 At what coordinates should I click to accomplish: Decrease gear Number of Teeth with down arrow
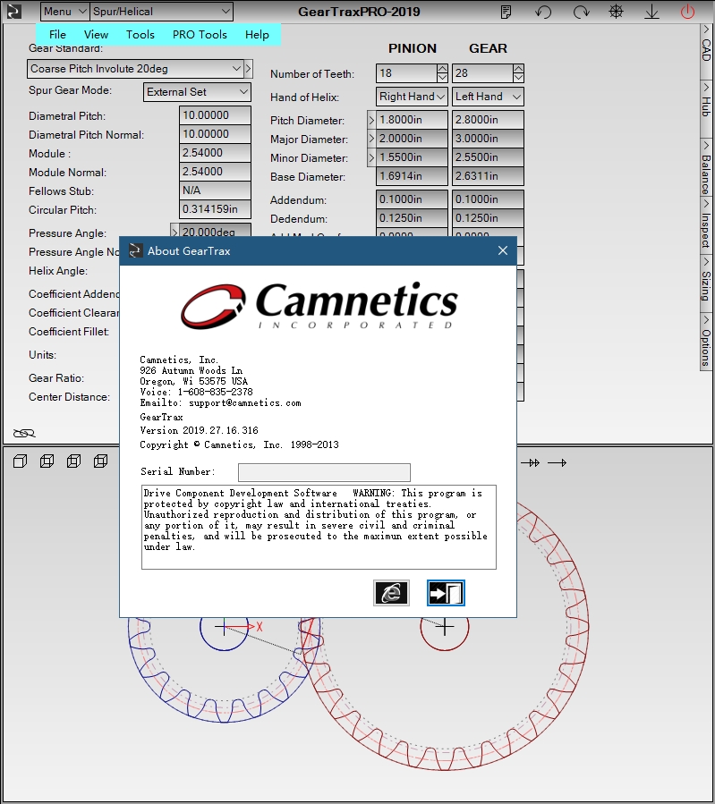(518, 78)
